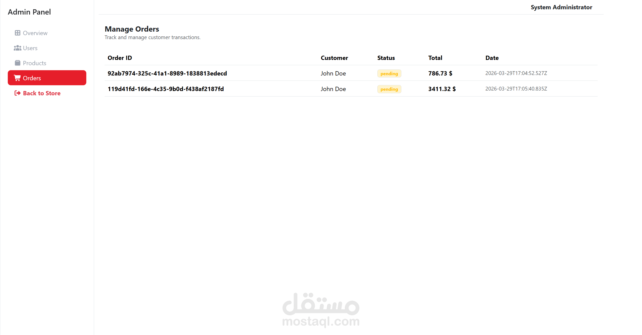Viewport: 642px width, 335px height.
Task: Open the Products section
Action: [x=34, y=63]
